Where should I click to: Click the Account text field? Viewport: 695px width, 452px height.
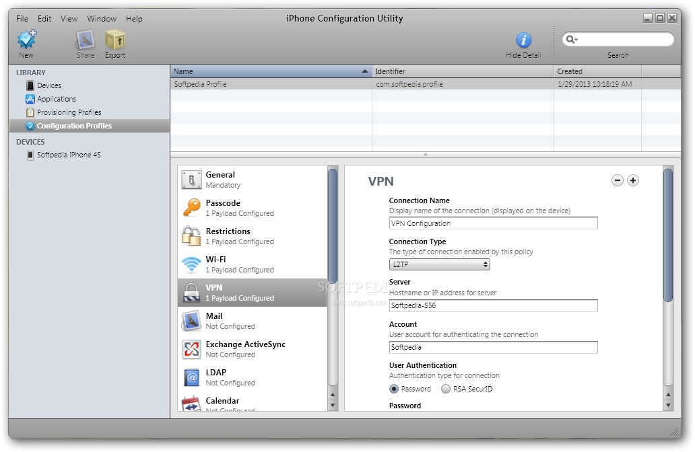point(494,347)
